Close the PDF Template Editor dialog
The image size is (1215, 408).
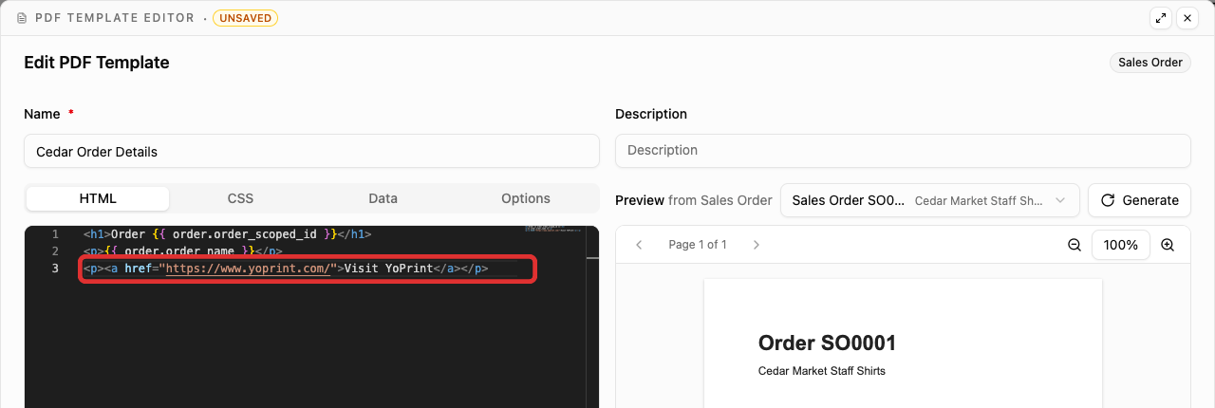(x=1187, y=18)
